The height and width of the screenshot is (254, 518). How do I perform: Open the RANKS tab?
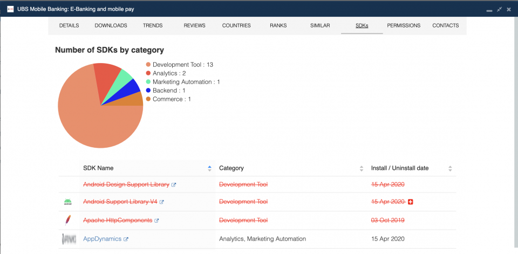(278, 25)
